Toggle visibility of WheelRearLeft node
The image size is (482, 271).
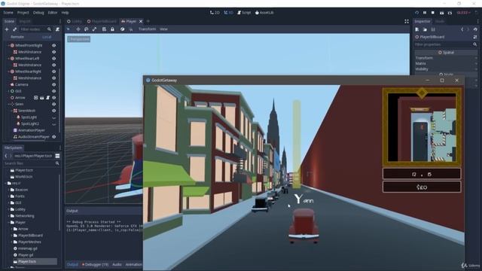[53, 59]
